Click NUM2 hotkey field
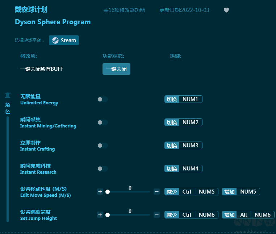The width and height of the screenshot is (276, 234). tap(191, 122)
